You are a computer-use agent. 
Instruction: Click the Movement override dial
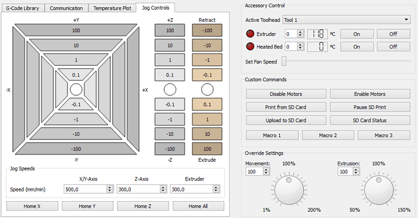pyautogui.click(x=289, y=190)
